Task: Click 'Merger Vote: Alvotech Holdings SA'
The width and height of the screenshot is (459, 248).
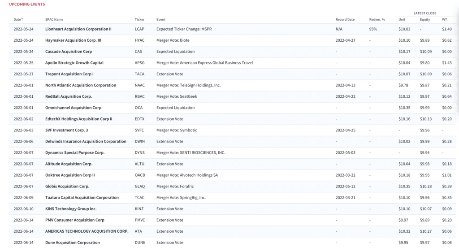Action: 187,175
